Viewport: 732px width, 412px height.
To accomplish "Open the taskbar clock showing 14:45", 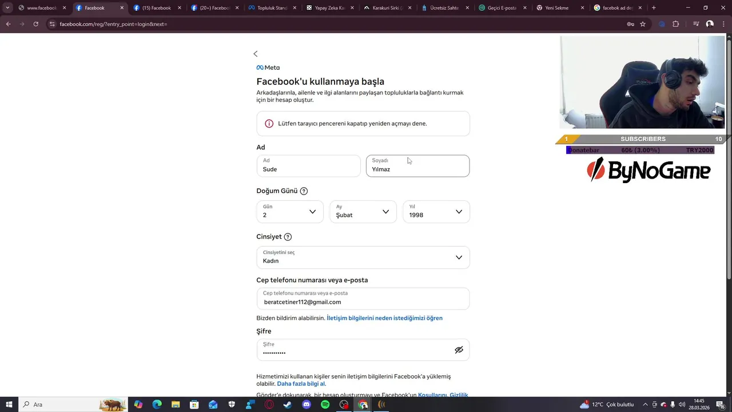I will click(699, 405).
